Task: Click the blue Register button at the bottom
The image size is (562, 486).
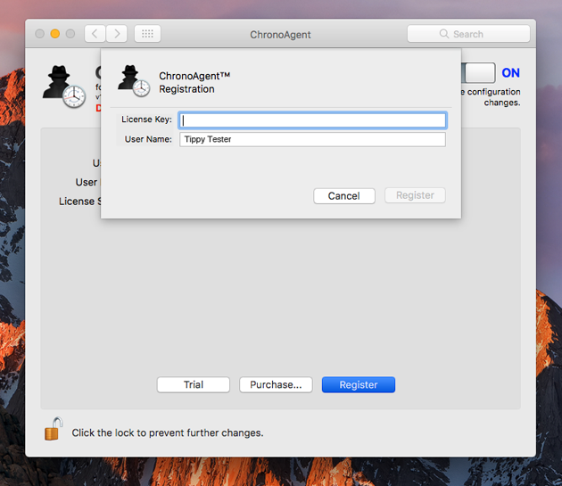Action: [x=359, y=384]
